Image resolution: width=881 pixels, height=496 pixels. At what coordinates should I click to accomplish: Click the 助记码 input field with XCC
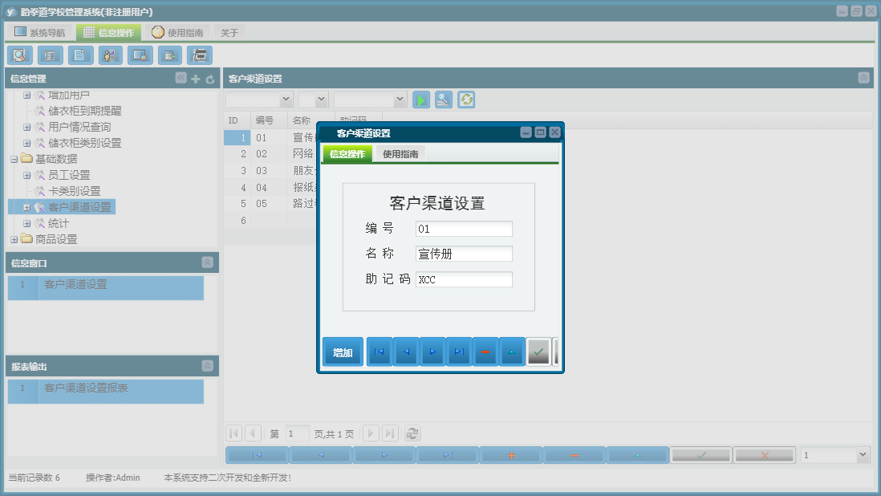(464, 279)
